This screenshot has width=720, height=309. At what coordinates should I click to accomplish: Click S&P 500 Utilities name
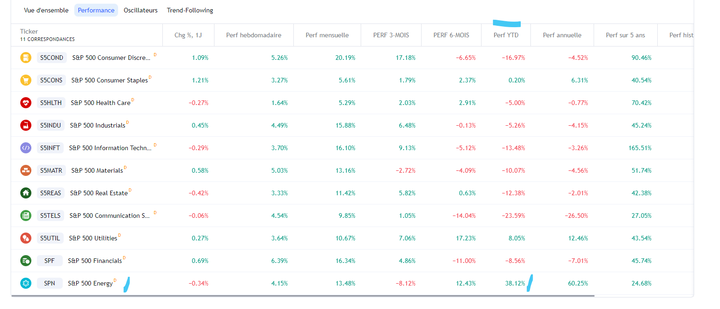(93, 238)
